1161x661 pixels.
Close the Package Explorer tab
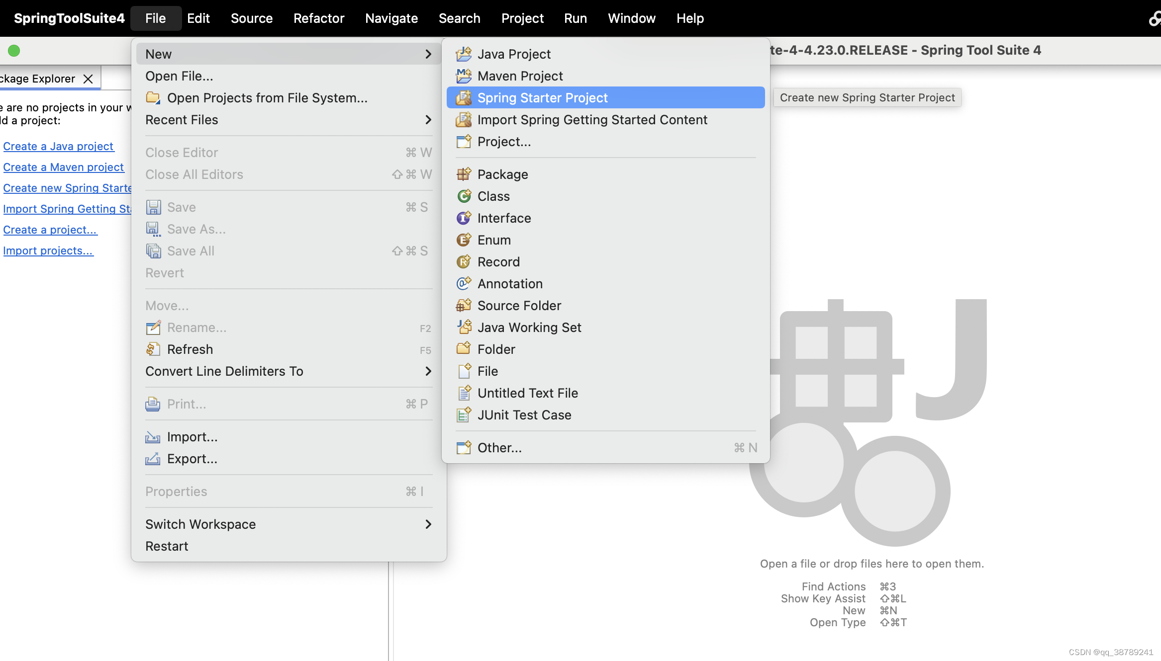pyautogui.click(x=88, y=79)
